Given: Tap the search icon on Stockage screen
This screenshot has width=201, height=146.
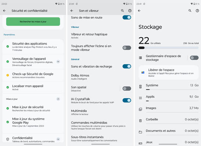Looking at the screenshot, I should [190, 11].
